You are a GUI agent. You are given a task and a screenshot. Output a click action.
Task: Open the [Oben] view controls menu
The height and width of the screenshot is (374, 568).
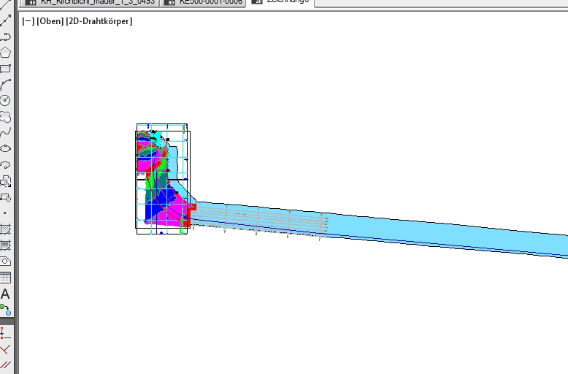coord(50,21)
